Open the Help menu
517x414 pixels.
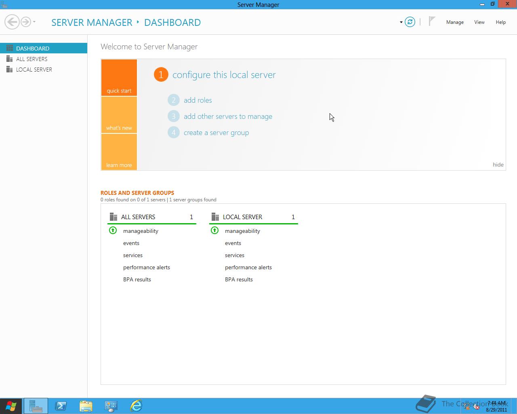coord(501,22)
